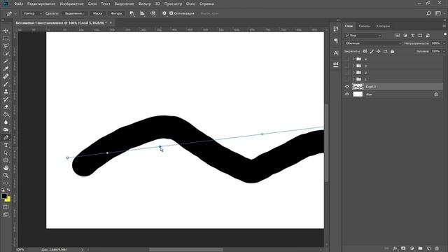This screenshot has width=448, height=252.
Task: Change the screen mode
Action: coord(6,215)
